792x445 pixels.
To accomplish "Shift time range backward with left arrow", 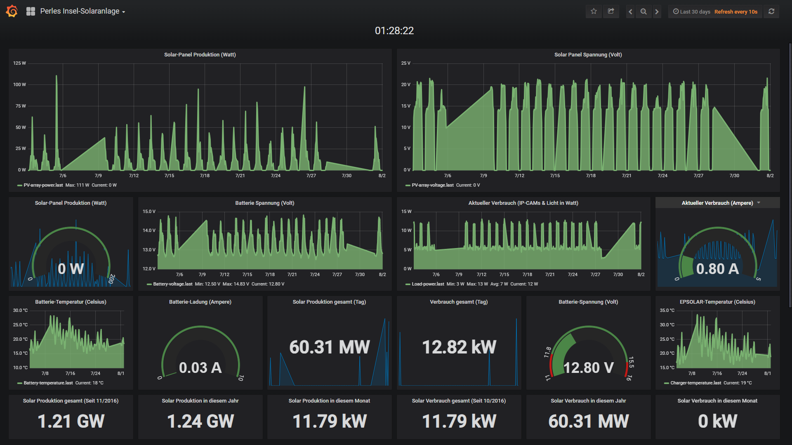I will [x=630, y=12].
